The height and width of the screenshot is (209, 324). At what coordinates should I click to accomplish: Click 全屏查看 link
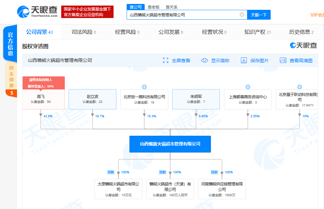(x=181, y=61)
